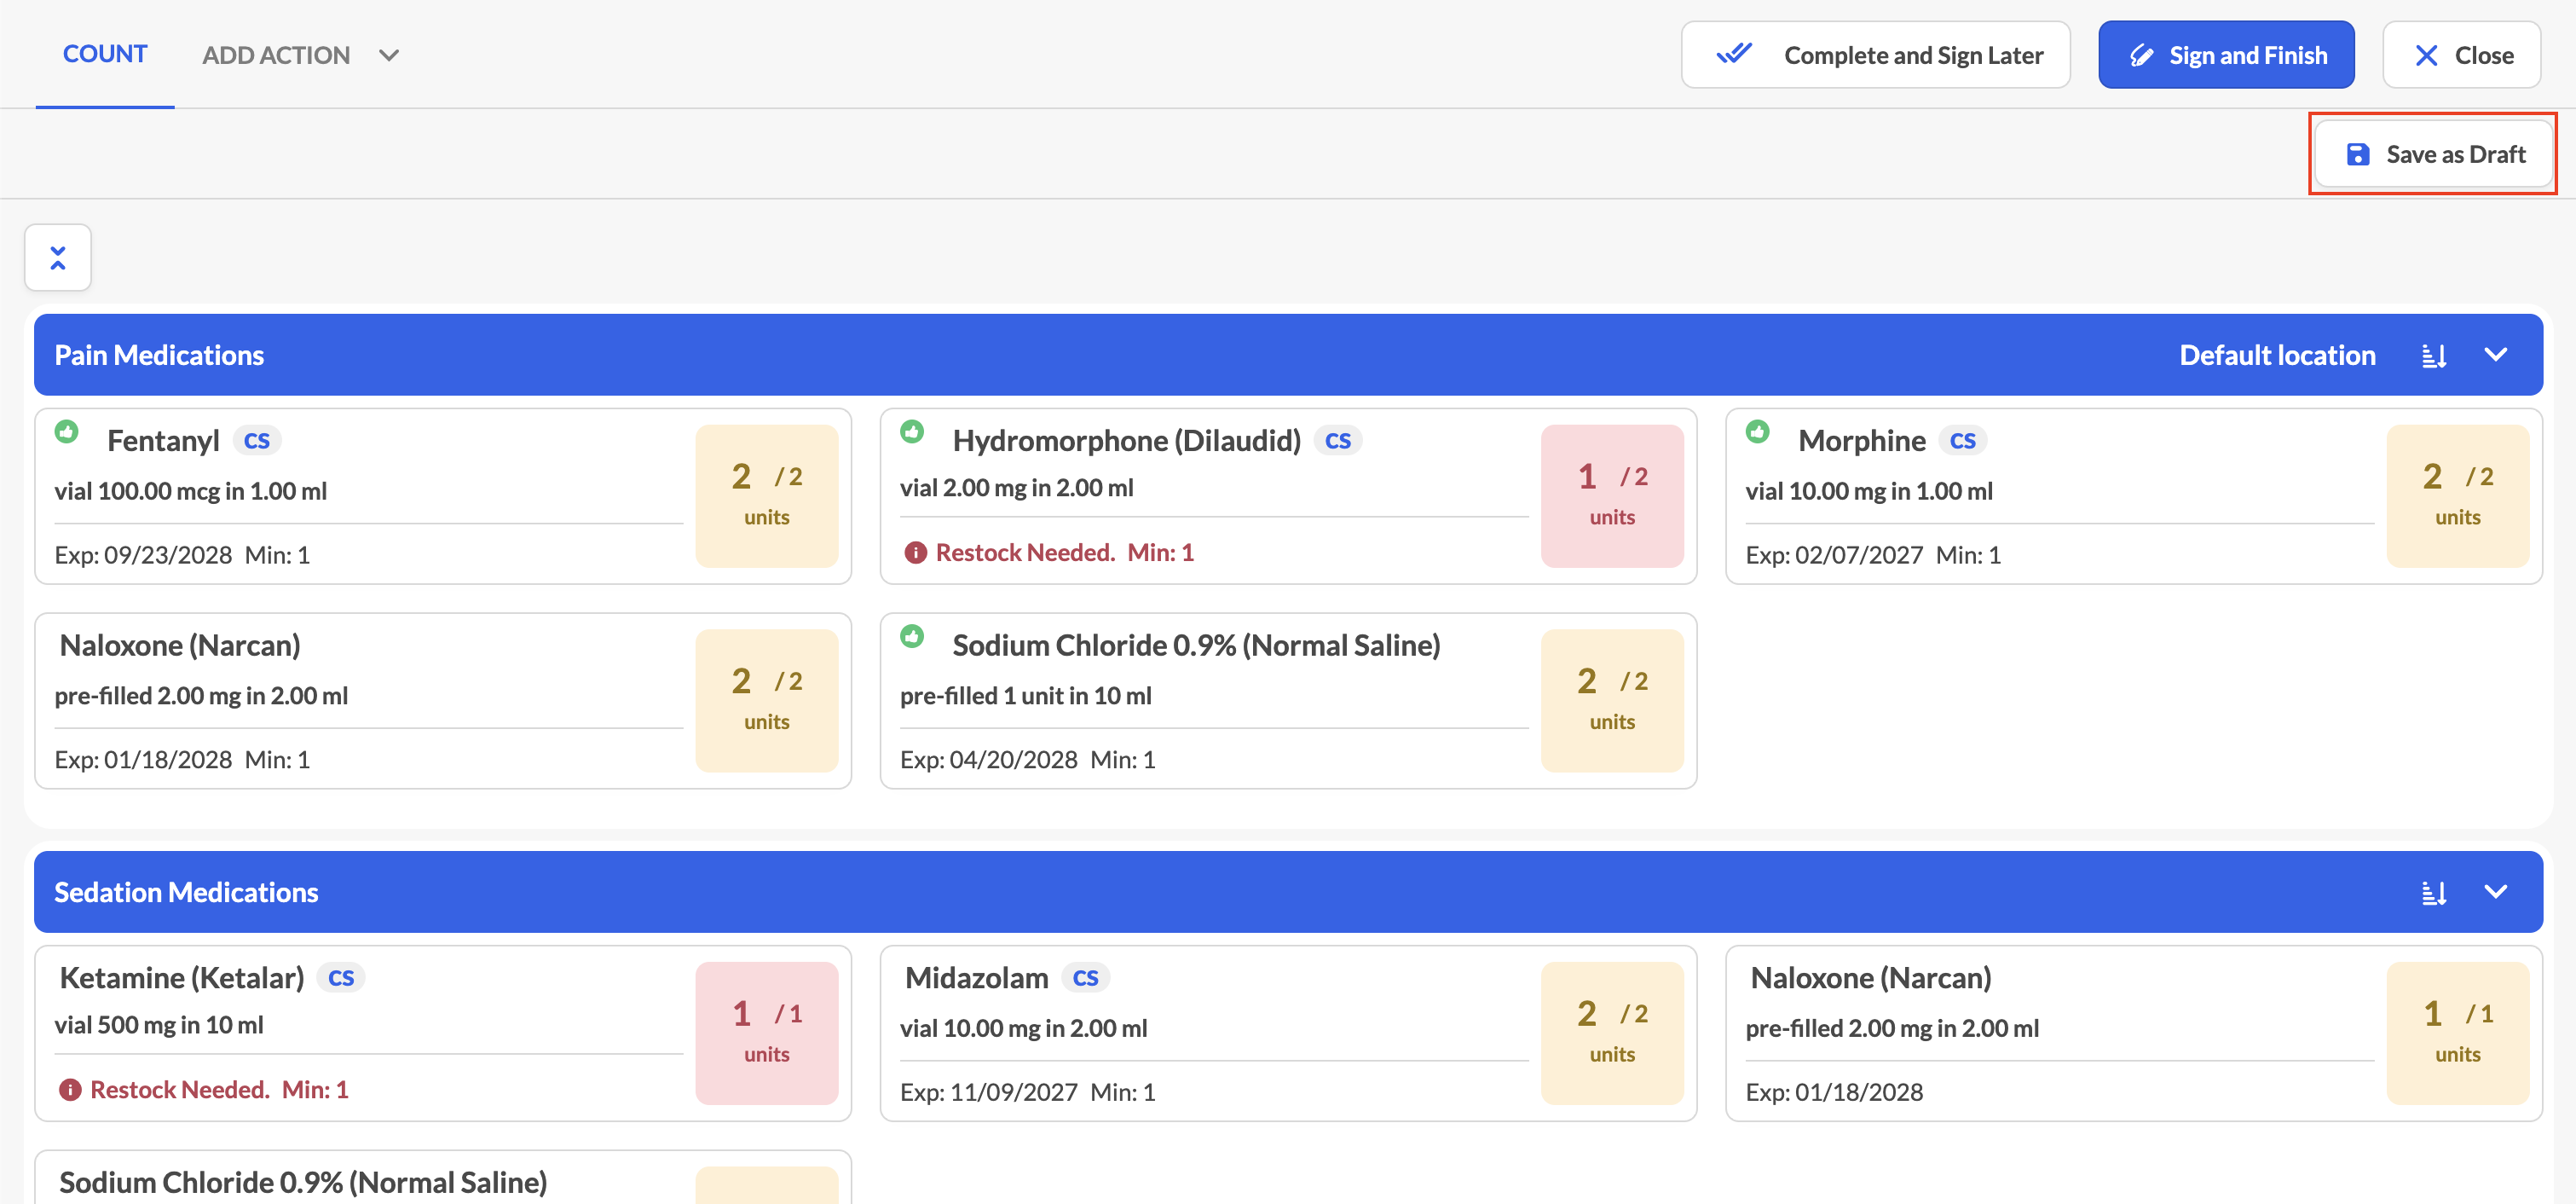Image resolution: width=2576 pixels, height=1204 pixels.
Task: Click the Pain Medications section title
Action: pyautogui.click(x=159, y=355)
